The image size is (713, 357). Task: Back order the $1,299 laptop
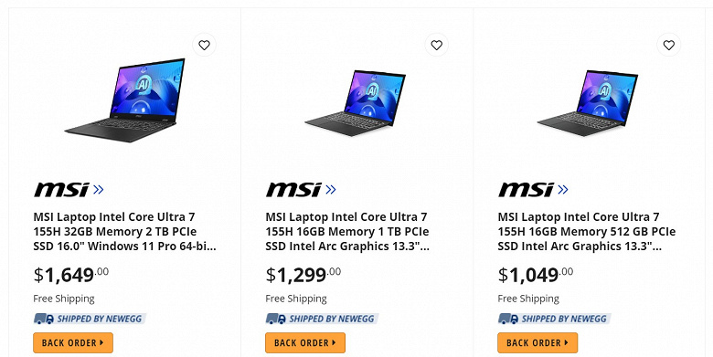pyautogui.click(x=305, y=343)
